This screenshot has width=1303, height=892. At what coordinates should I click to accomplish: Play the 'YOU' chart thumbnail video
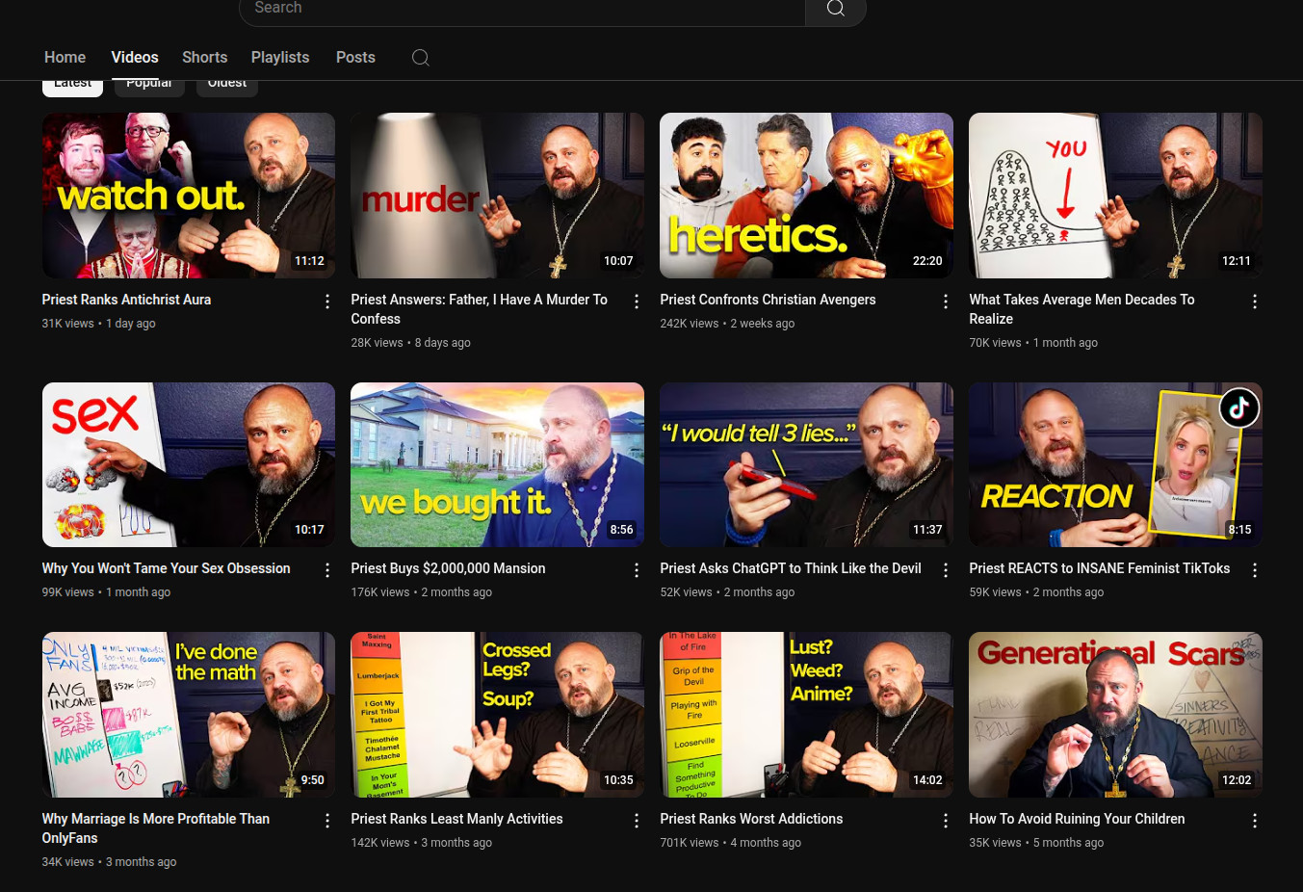click(x=1115, y=196)
